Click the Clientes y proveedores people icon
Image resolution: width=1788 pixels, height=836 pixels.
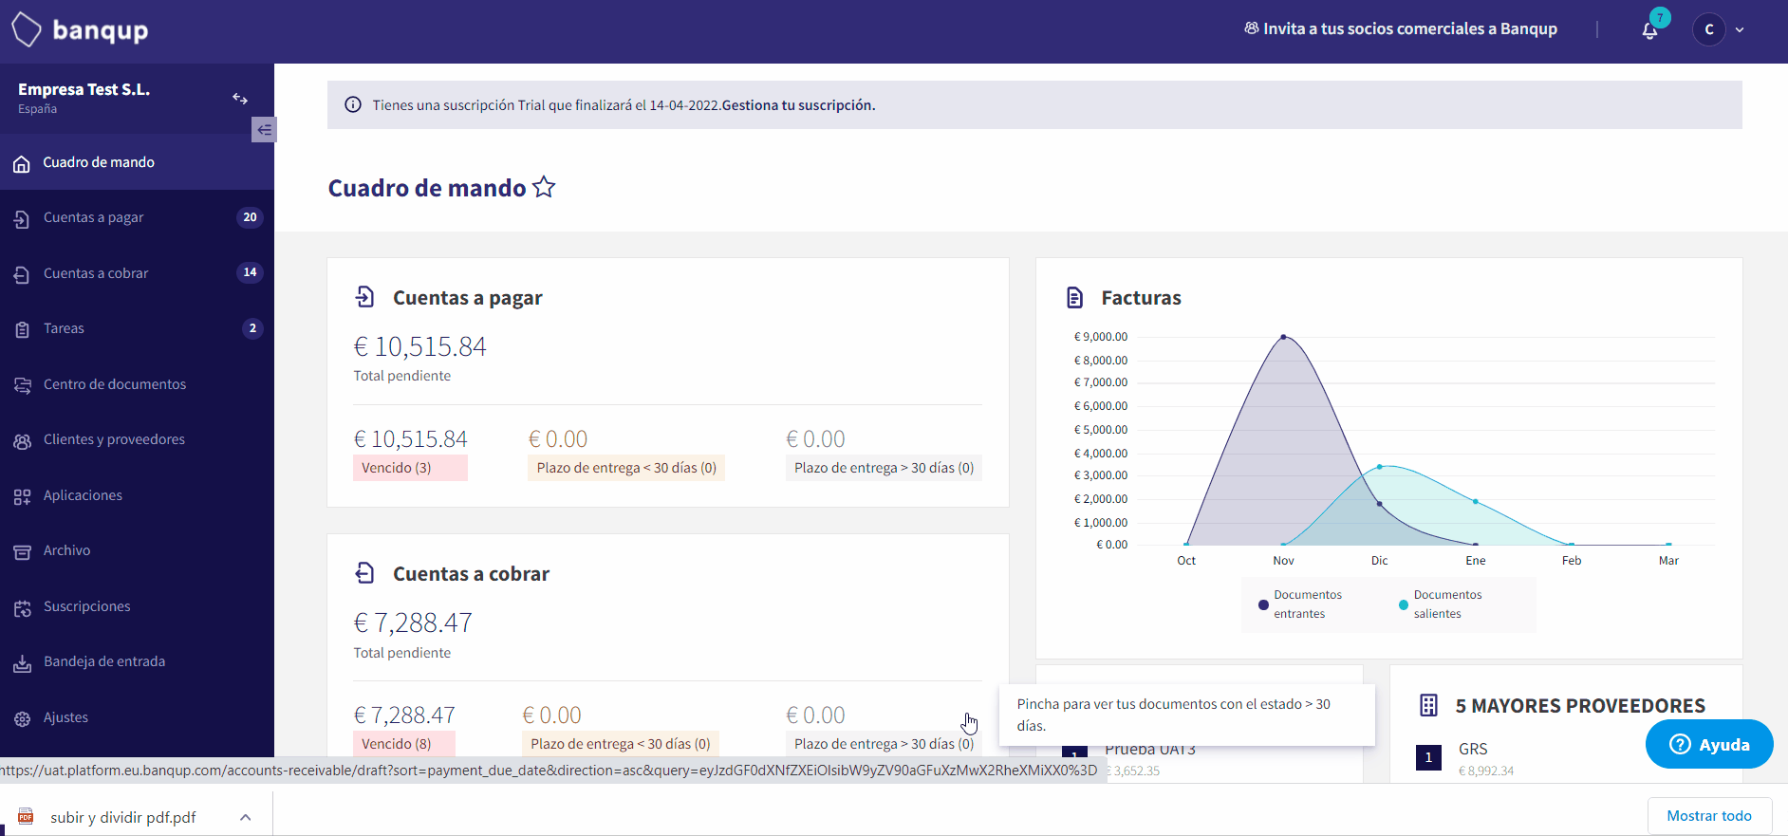(23, 441)
